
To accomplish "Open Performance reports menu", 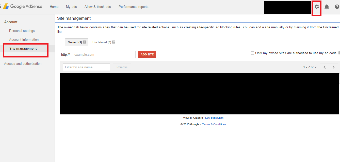I will click(134, 7).
